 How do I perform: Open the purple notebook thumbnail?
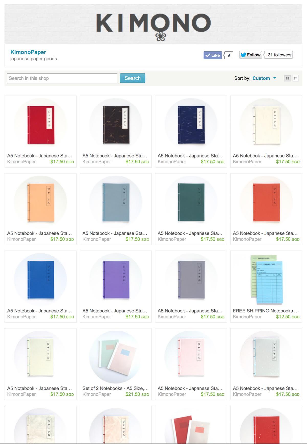point(116,280)
